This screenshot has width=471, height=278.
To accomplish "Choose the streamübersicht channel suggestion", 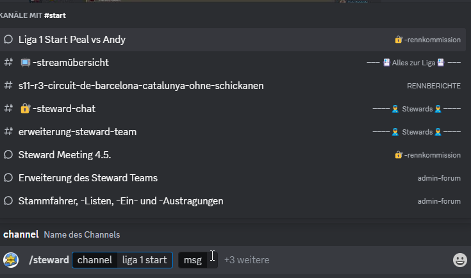I will 64,63.
